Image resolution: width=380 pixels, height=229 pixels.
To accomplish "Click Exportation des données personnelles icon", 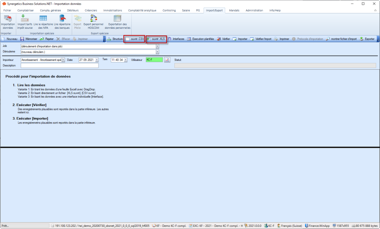I will click(x=117, y=22).
